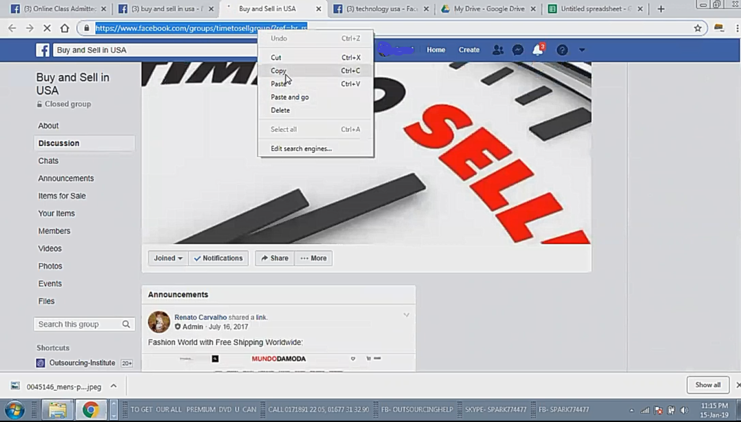Open the Facebook account menu arrow
Screen dimensions: 741x422
582,50
